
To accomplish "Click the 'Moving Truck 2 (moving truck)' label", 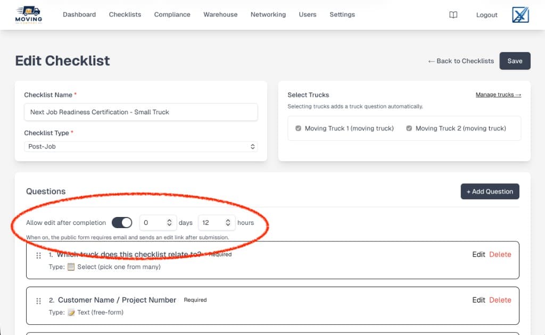I will (460, 129).
